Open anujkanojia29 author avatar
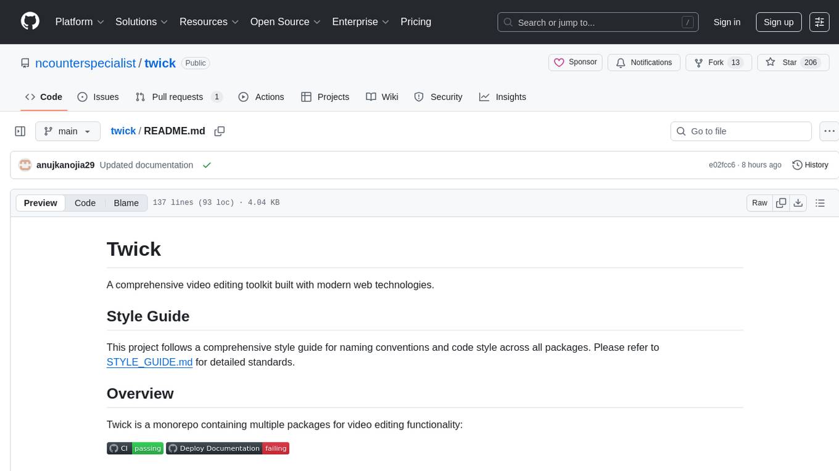The image size is (839, 471). pyautogui.click(x=25, y=165)
